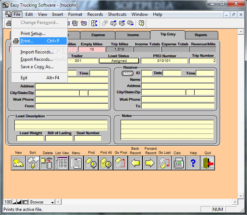Click the toolbar new record icon with star
This screenshot has width=247, height=215.
tap(75, 23)
